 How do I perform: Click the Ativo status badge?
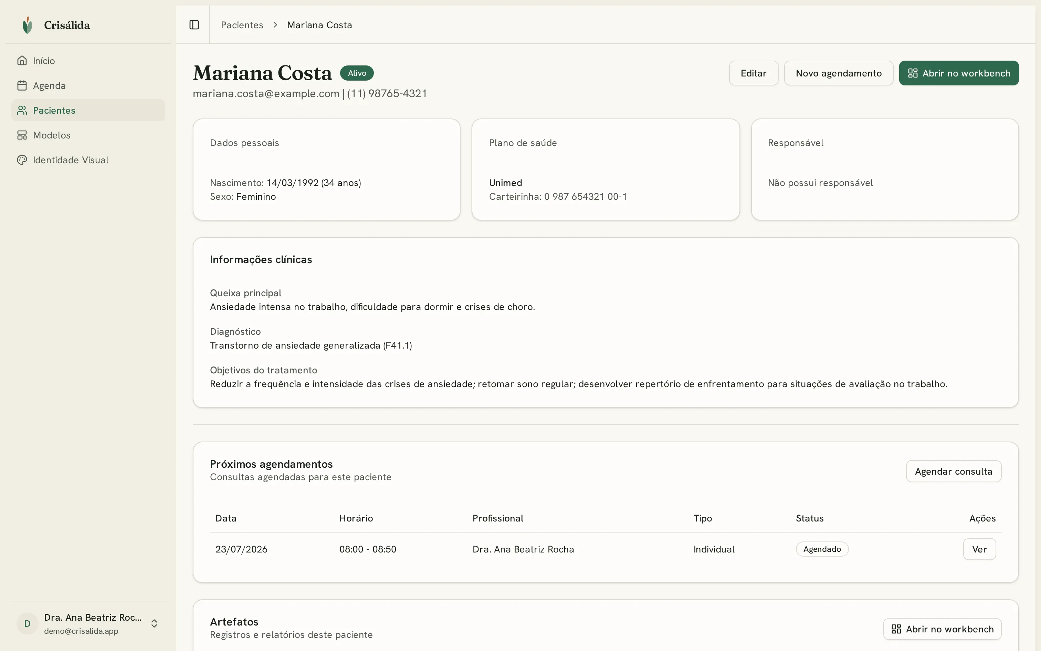[357, 73]
